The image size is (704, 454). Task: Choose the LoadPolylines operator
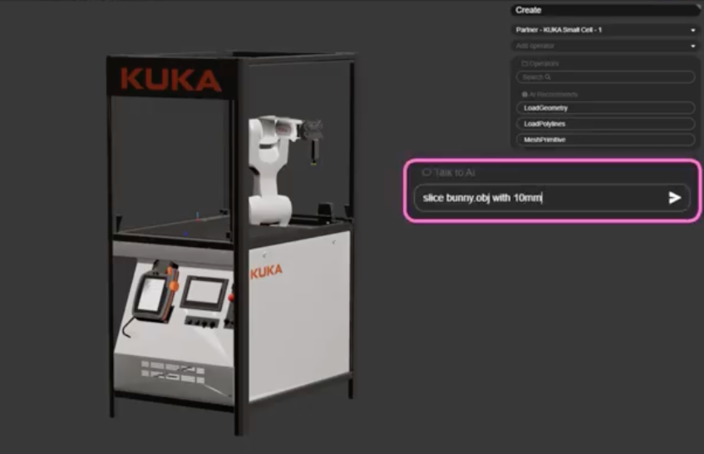click(x=604, y=124)
